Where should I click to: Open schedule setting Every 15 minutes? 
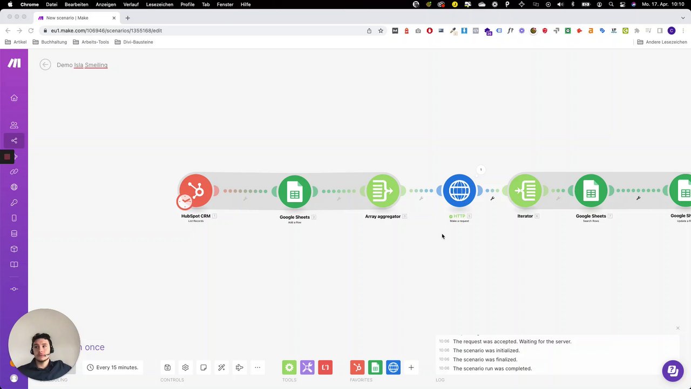pos(113,367)
